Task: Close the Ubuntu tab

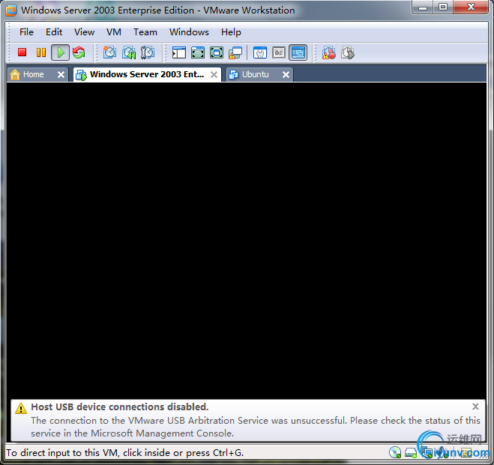Action: 286,75
